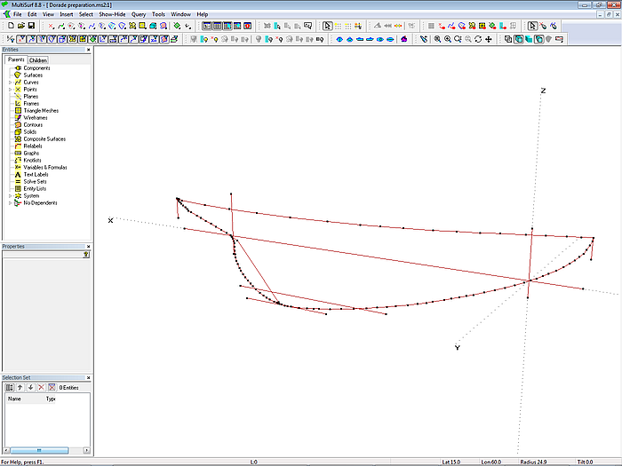Click the New file icon

tap(10, 26)
